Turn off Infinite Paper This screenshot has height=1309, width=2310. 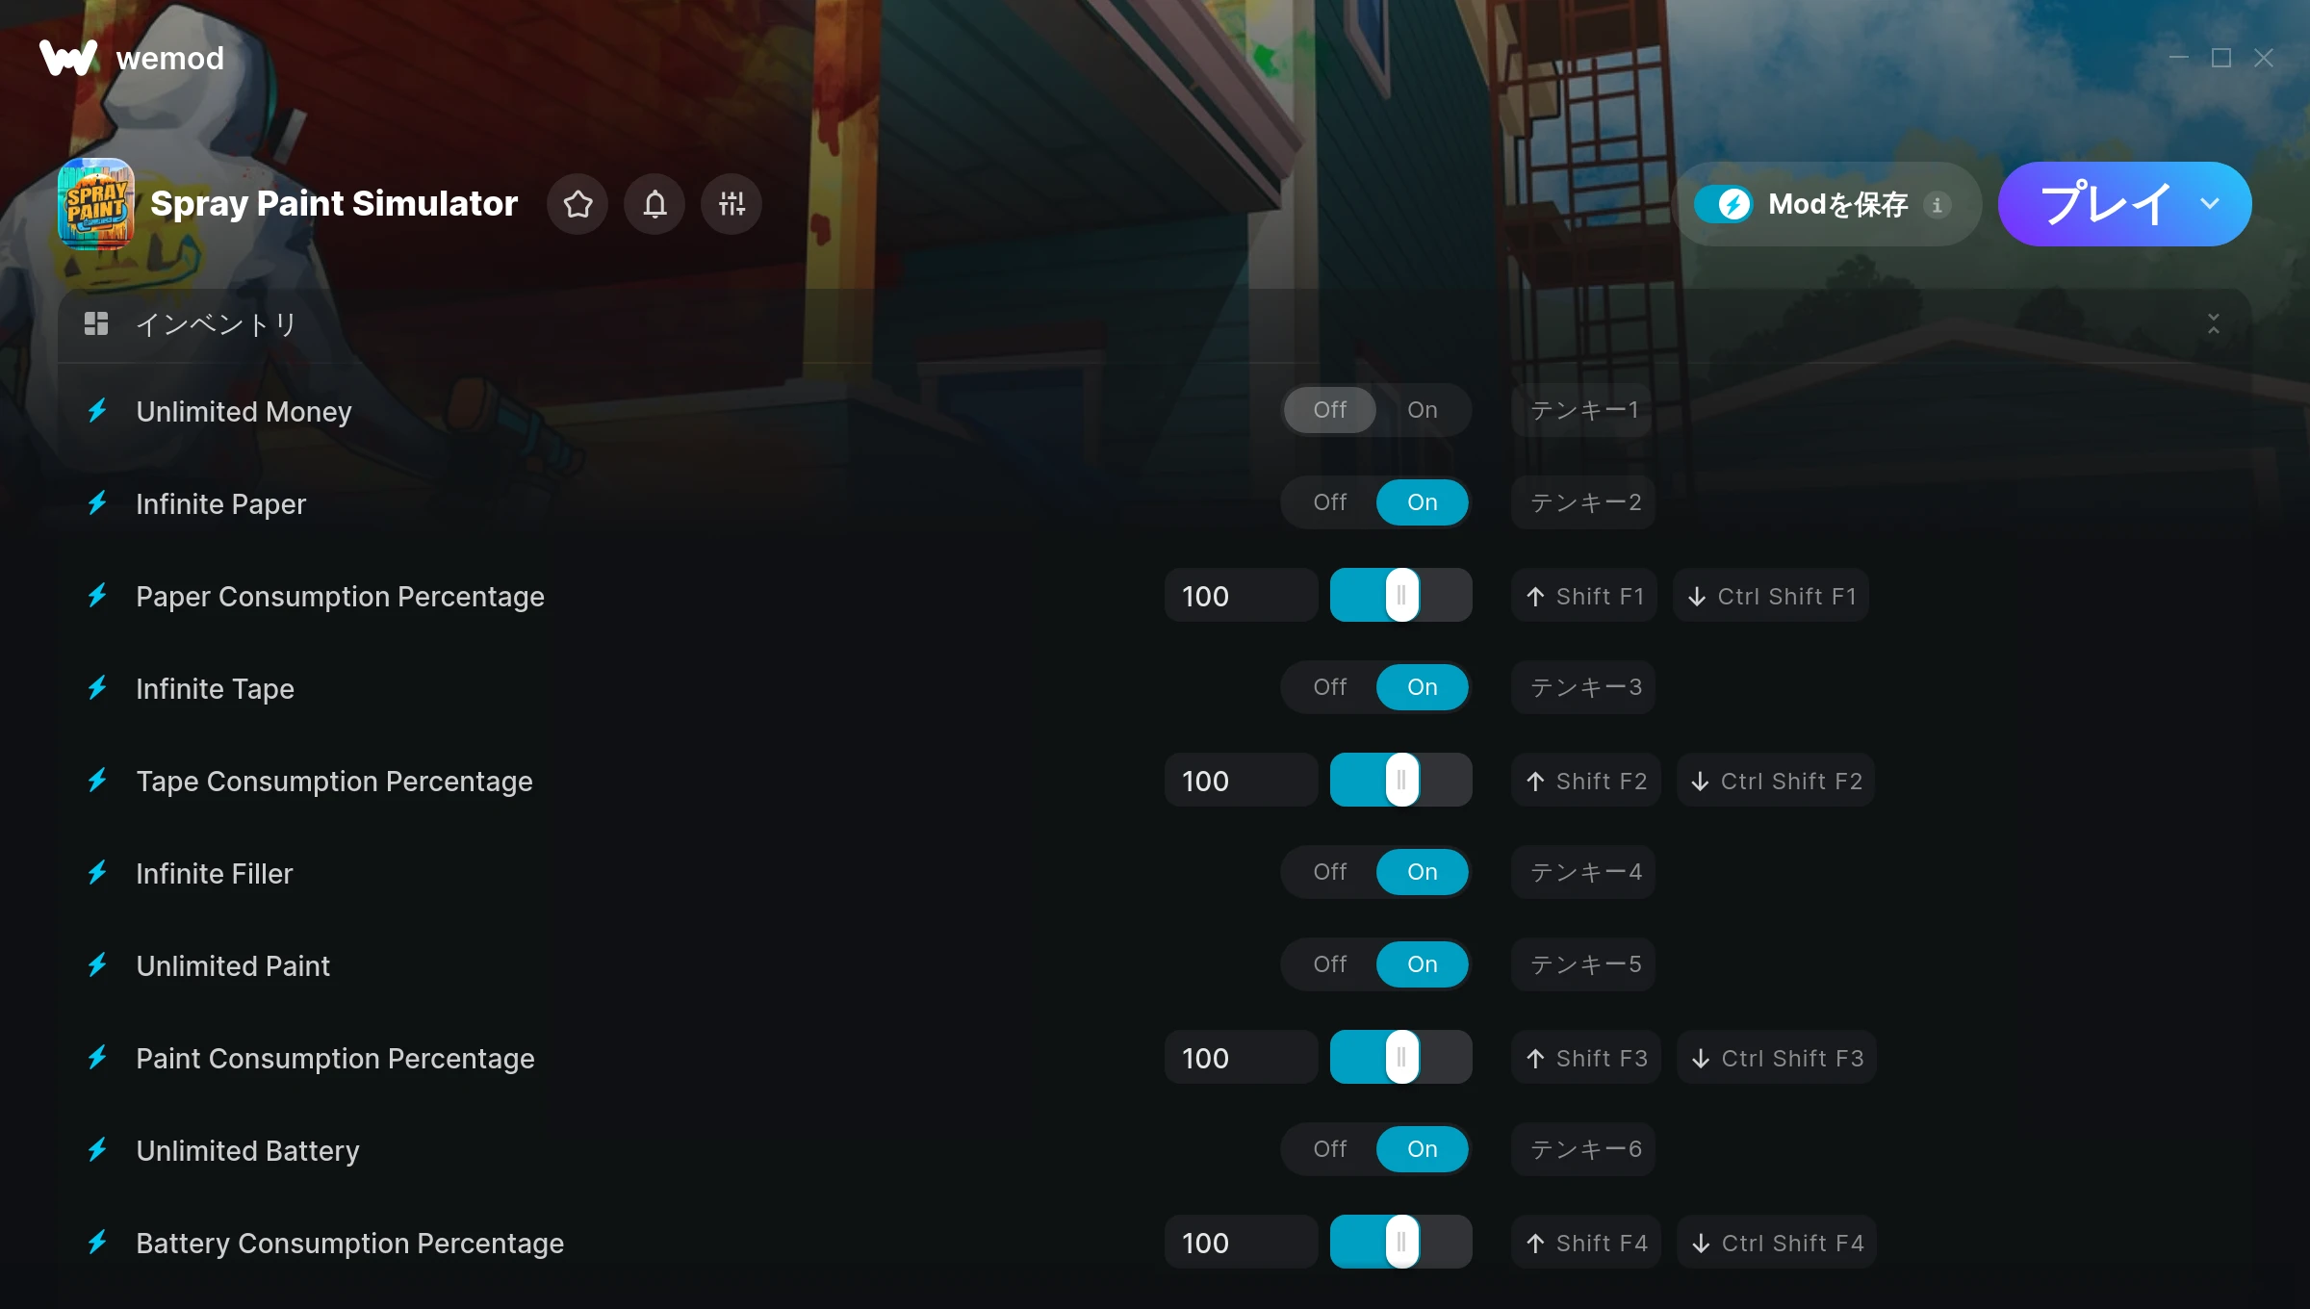1329,502
